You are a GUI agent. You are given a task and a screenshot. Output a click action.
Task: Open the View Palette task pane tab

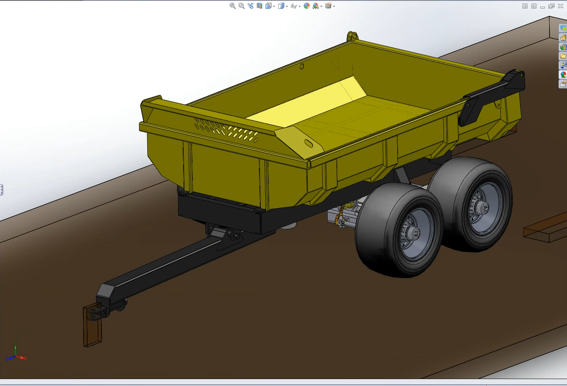pos(563,65)
